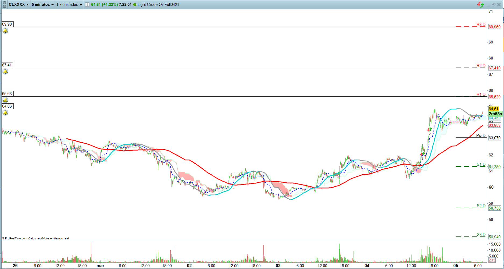Click the alert bell under 64,86

(x=5, y=113)
